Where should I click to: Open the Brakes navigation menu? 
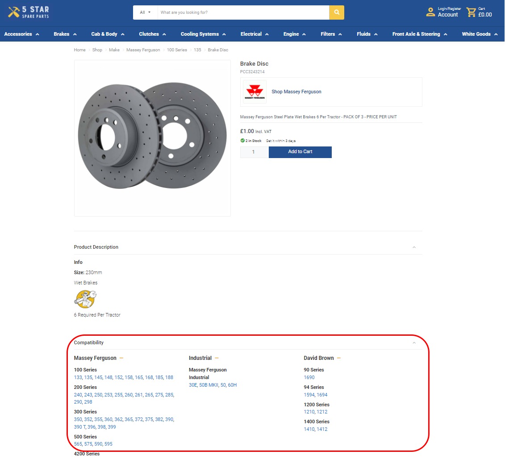pyautogui.click(x=65, y=34)
